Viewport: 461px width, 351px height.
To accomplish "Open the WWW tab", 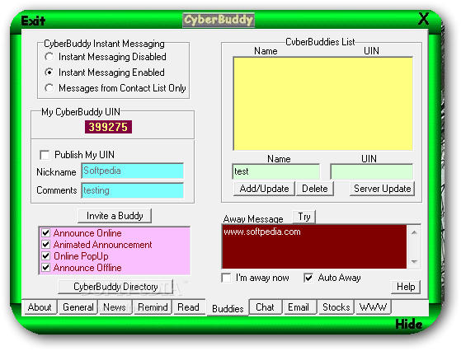I will click(x=373, y=307).
